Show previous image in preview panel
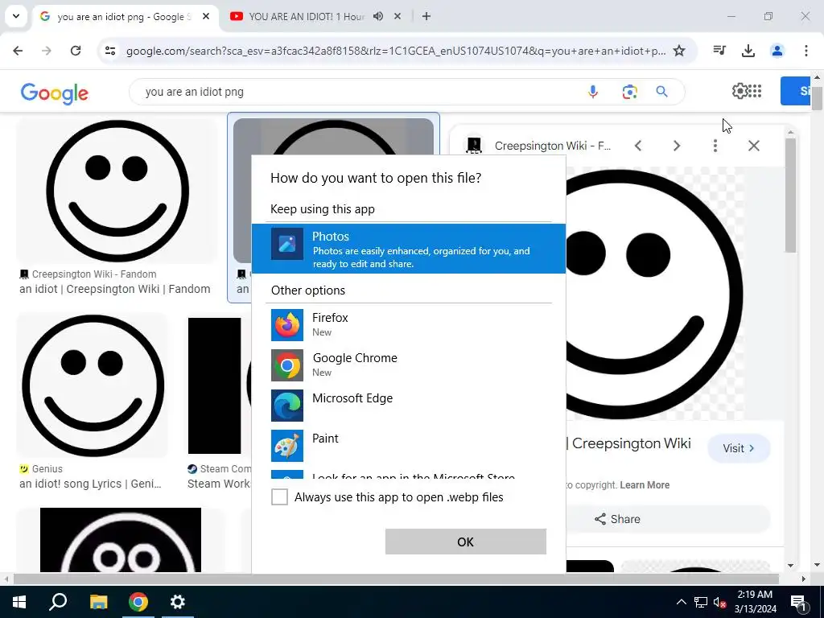 638,146
